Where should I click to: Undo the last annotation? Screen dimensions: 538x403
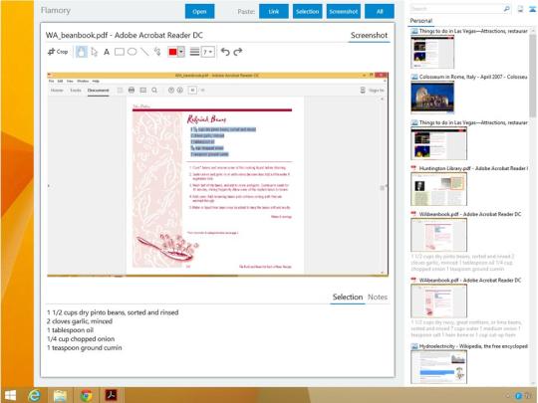tap(225, 52)
